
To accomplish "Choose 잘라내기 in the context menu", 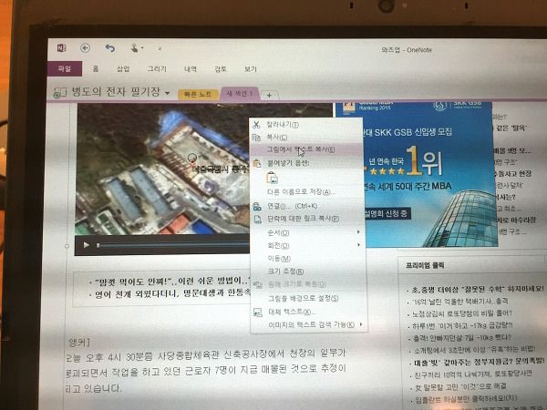I will 307,125.
